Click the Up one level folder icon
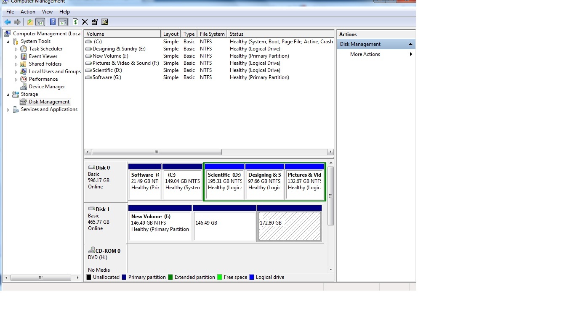This screenshot has height=323, width=575. (30, 22)
